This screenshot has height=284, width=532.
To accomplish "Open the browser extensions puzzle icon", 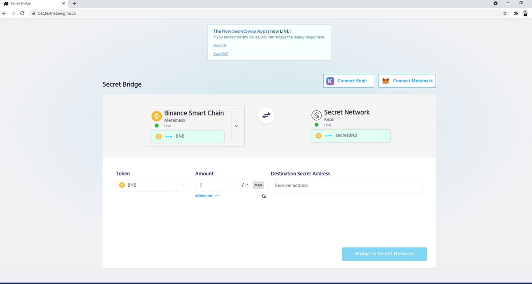I will point(516,13).
